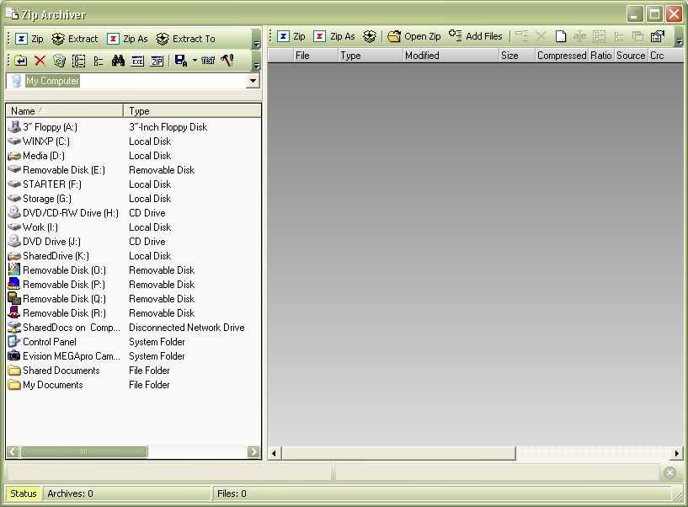Click the binoculars find icon

[x=118, y=61]
